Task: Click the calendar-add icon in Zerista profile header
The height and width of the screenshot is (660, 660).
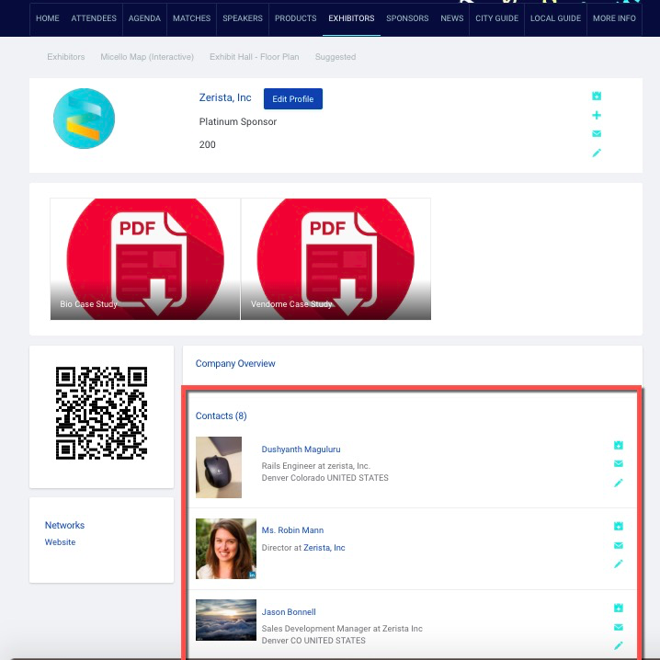Action: pos(597,96)
